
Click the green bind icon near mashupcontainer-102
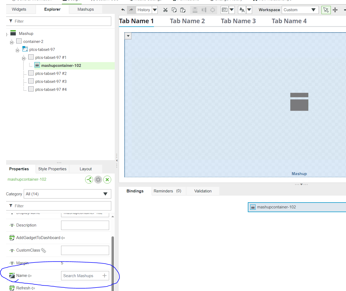click(x=89, y=179)
